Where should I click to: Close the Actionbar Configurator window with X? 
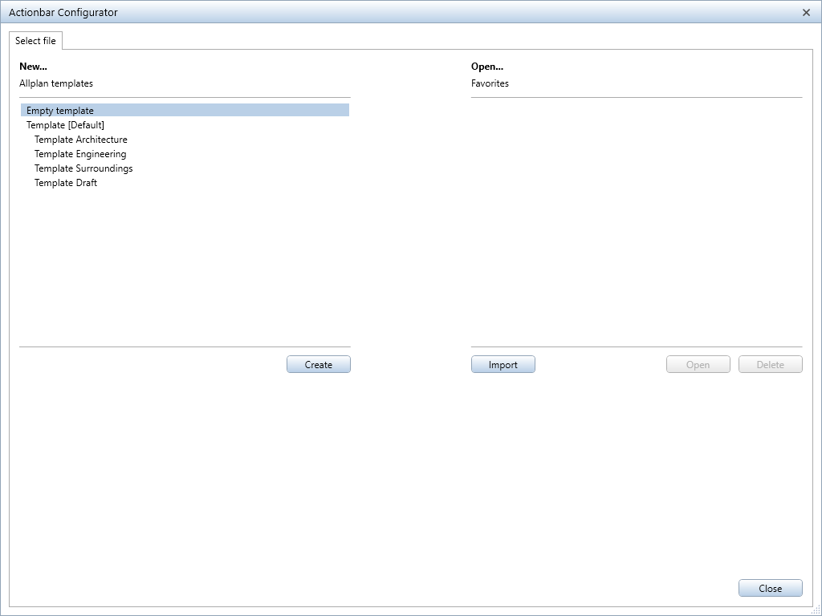(x=806, y=13)
